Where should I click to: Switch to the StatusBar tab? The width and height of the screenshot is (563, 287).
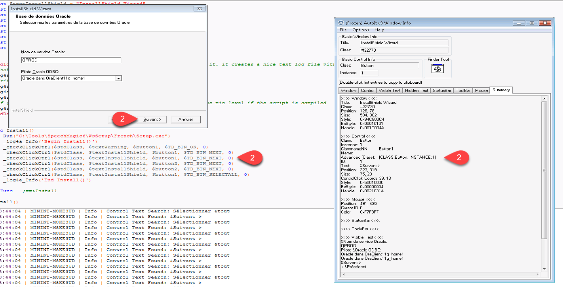click(x=442, y=90)
